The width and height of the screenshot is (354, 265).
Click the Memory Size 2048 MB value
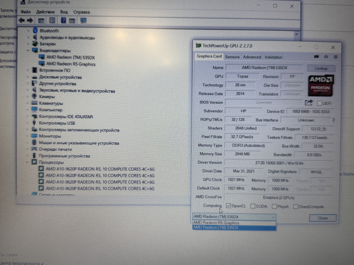[x=242, y=154]
